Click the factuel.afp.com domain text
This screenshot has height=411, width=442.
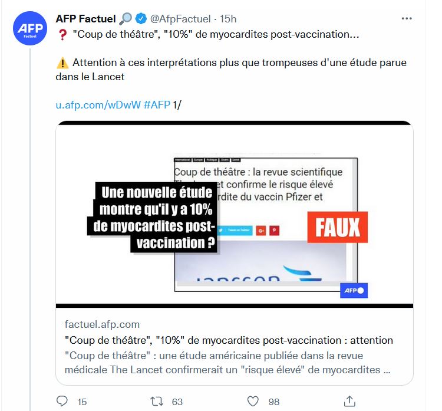pos(101,324)
